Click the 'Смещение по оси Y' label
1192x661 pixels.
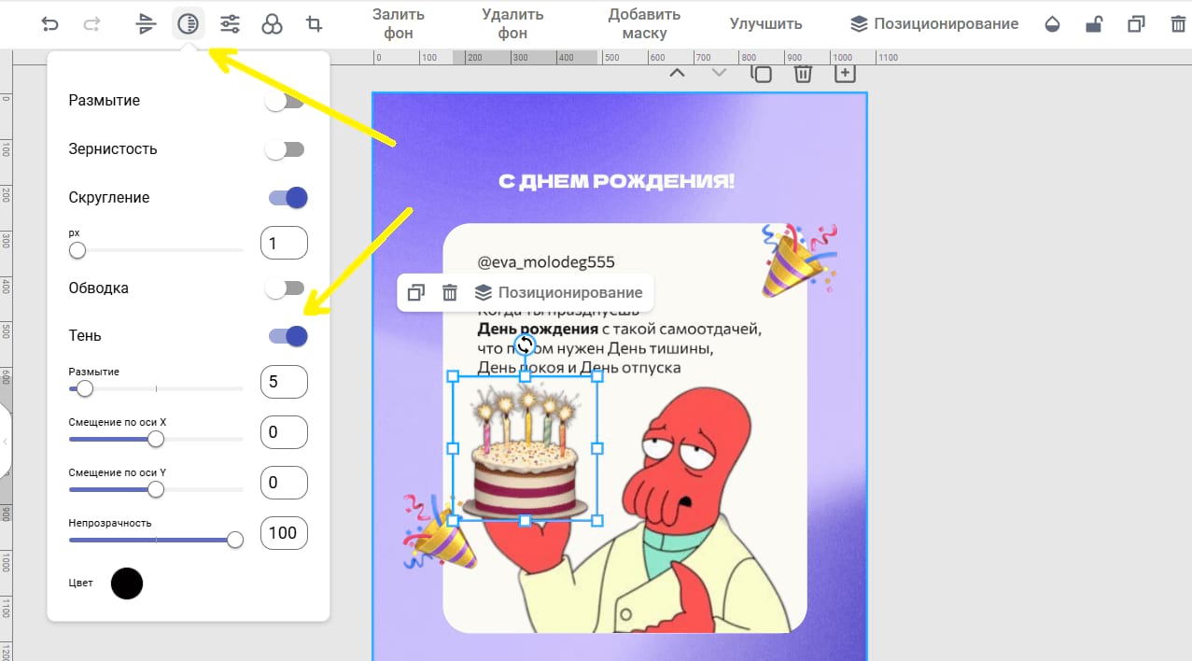[118, 472]
